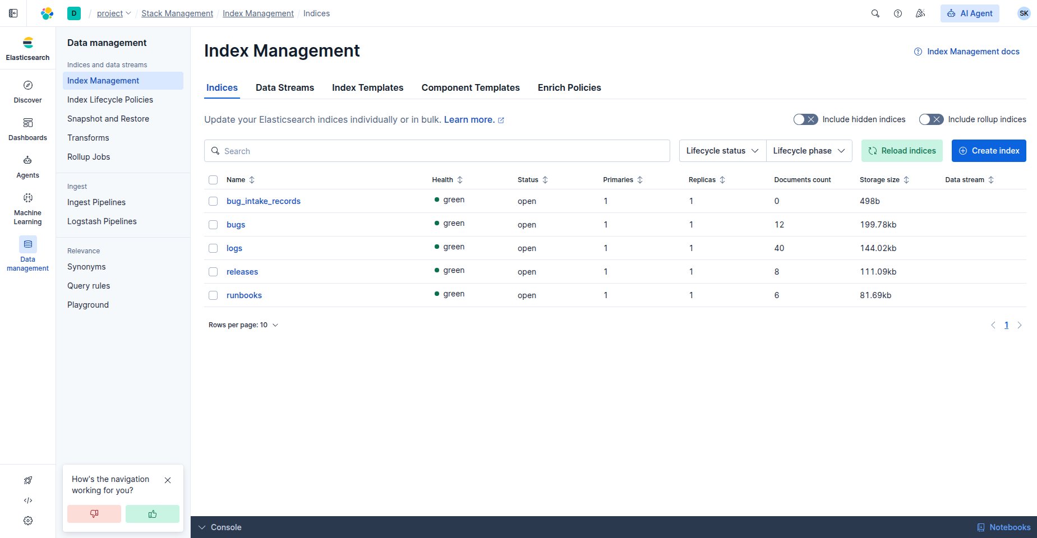This screenshot has height=538, width=1037.
Task: Open the runbooks index link
Action: click(244, 295)
